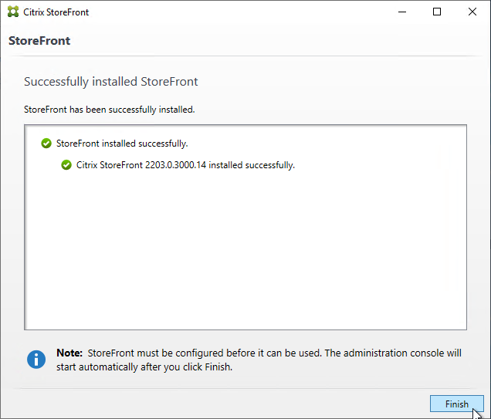This screenshot has height=419, width=491.
Task: Select the 'StoreFront installed successfully.' line
Action: point(122,144)
